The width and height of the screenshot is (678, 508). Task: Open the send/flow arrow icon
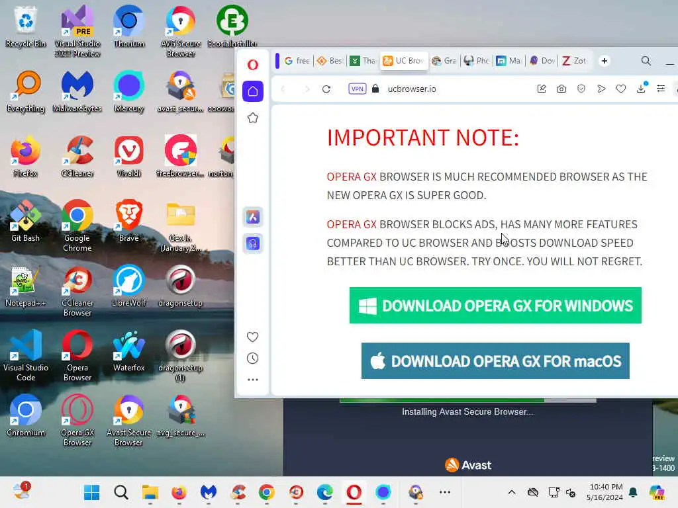coord(601,89)
